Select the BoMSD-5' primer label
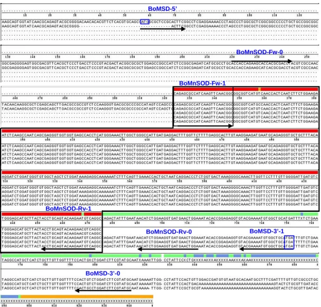Viewport: 321px width, 307px height. coord(163,9)
